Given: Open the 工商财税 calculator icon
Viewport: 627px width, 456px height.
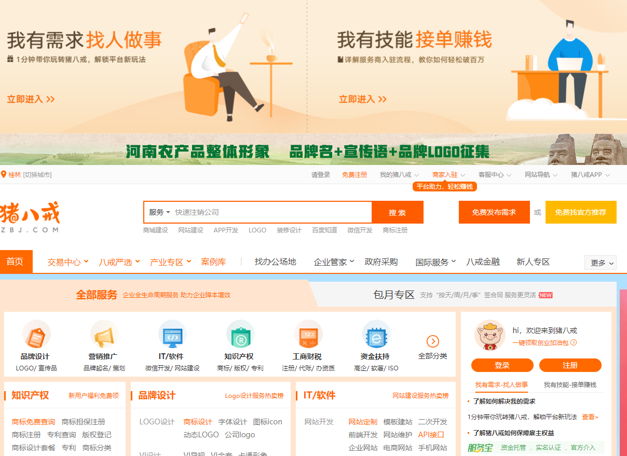Looking at the screenshot, I should click(x=308, y=334).
